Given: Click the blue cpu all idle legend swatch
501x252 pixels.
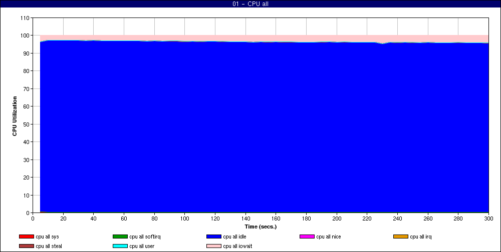Looking at the screenshot, I should [x=214, y=236].
